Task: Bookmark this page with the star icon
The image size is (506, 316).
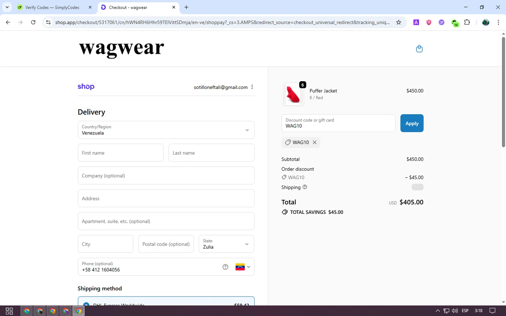Action: click(399, 22)
